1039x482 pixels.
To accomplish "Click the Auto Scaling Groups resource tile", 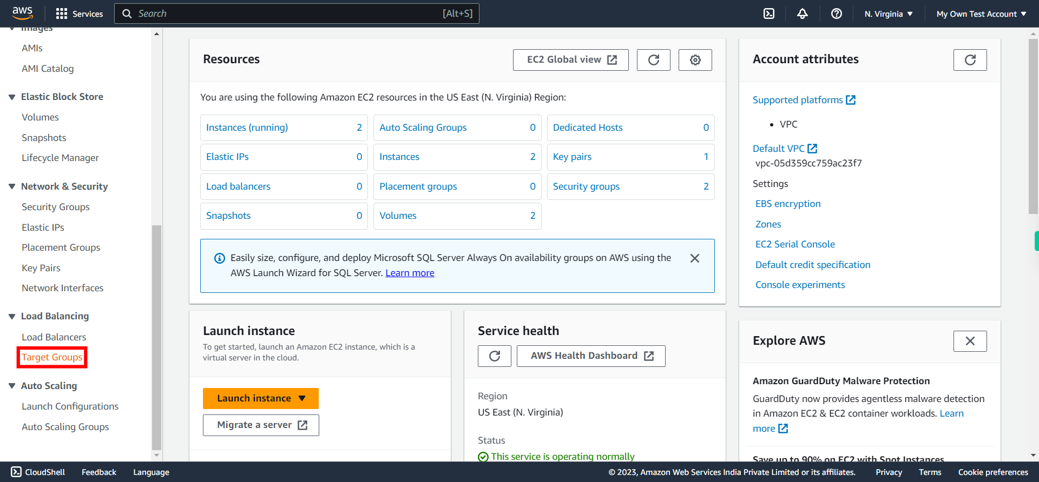I will pos(457,128).
